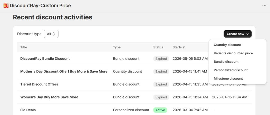Click Bundle discount type in Tiered Discount row

point(126,84)
